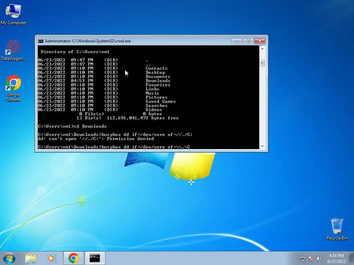Open Windows Explorer from the taskbar
The width and height of the screenshot is (354, 265).
31,258
